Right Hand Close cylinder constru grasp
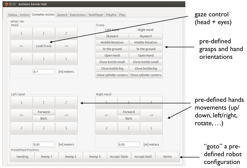247x168 pixels. tap(146, 75)
